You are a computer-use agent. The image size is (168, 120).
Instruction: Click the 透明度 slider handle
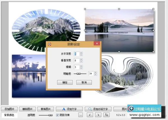pyautogui.click(x=50, y=115)
